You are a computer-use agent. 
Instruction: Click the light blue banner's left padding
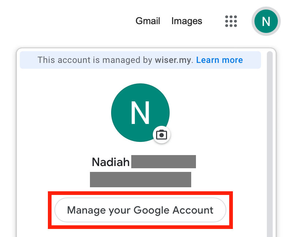(27, 60)
